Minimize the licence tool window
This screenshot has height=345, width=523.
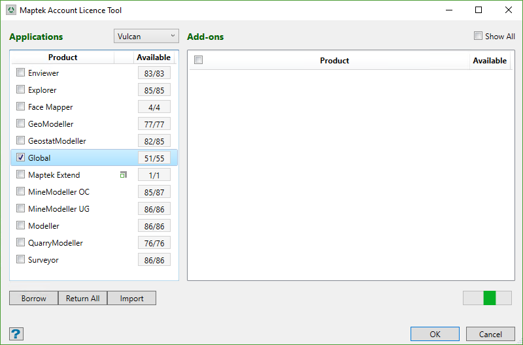(x=449, y=10)
